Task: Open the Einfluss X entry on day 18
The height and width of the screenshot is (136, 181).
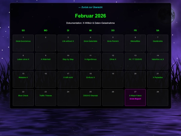Action: point(90,78)
